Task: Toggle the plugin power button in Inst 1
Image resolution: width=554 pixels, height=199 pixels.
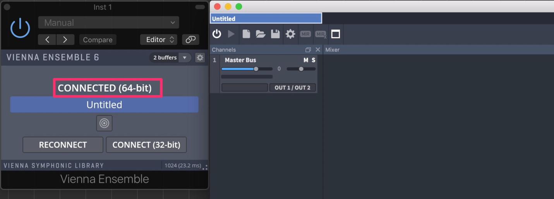Action: pos(20,28)
